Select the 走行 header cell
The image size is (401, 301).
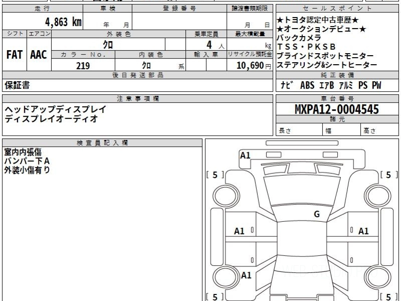point(42,9)
